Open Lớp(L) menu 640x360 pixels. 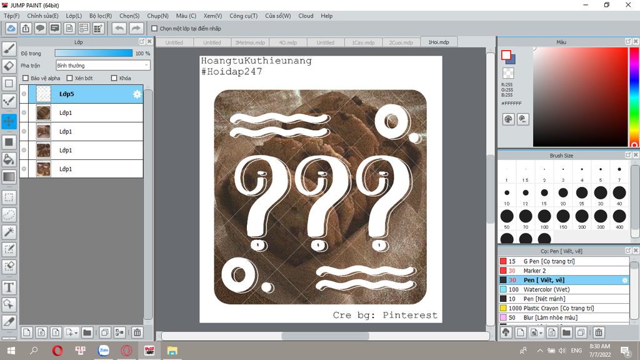pyautogui.click(x=74, y=16)
